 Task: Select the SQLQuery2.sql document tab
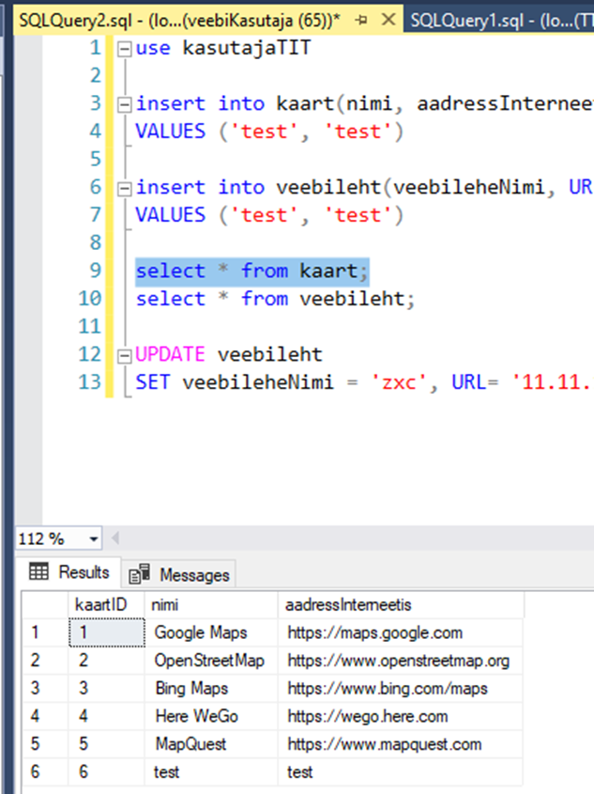tap(178, 20)
